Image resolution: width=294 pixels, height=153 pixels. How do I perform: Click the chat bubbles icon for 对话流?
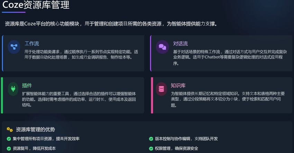click(162, 47)
